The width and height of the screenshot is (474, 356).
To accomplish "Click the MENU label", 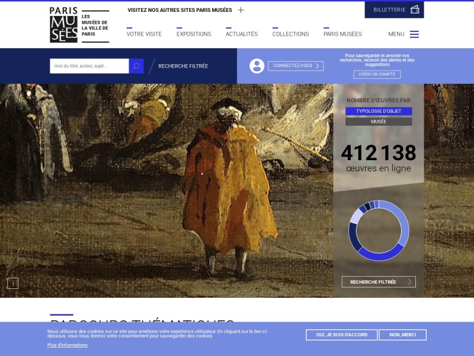I will coord(396,34).
